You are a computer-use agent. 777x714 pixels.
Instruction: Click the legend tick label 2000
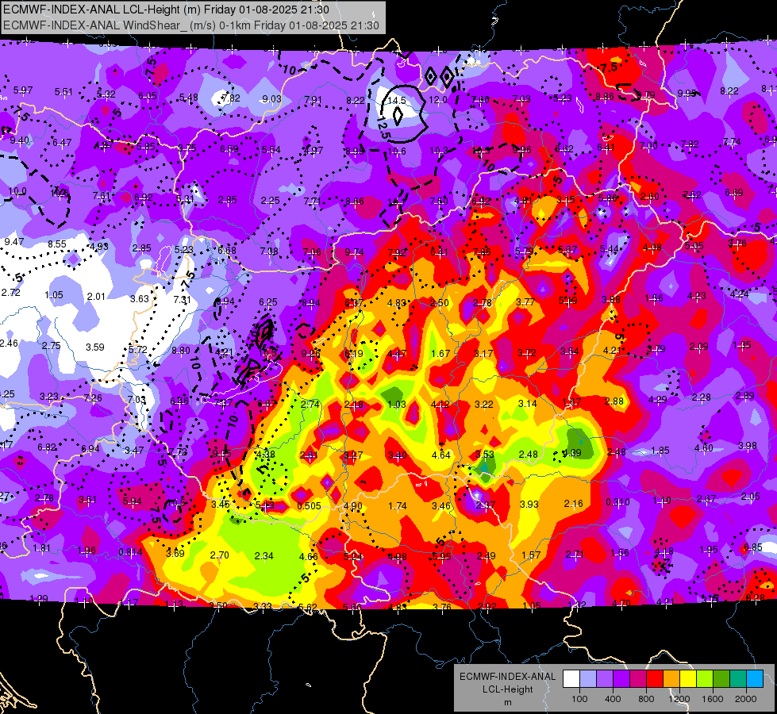click(746, 699)
